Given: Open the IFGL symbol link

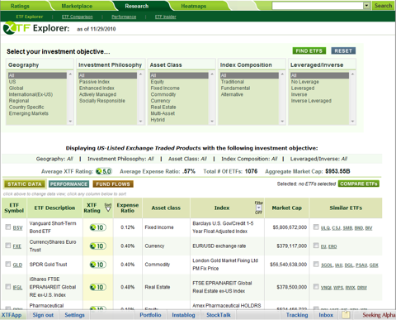Looking at the screenshot, I should coord(17,288).
